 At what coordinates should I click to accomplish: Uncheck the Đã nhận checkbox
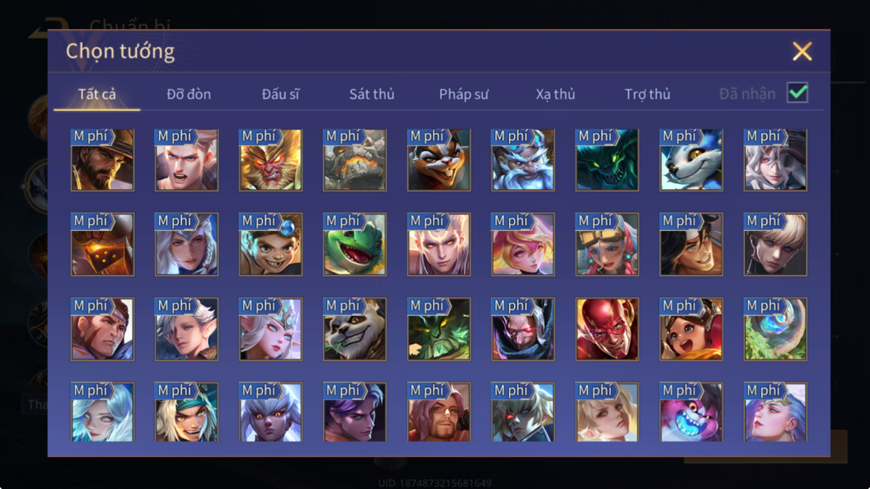coord(797,93)
